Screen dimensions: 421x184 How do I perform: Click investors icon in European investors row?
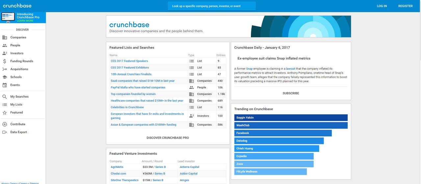191,116
